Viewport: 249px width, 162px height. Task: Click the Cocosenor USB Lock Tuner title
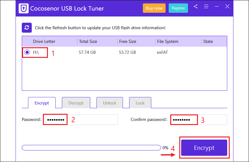67,8
